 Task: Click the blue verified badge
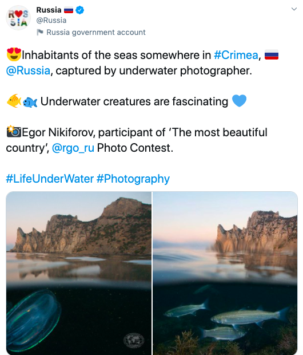(x=79, y=10)
